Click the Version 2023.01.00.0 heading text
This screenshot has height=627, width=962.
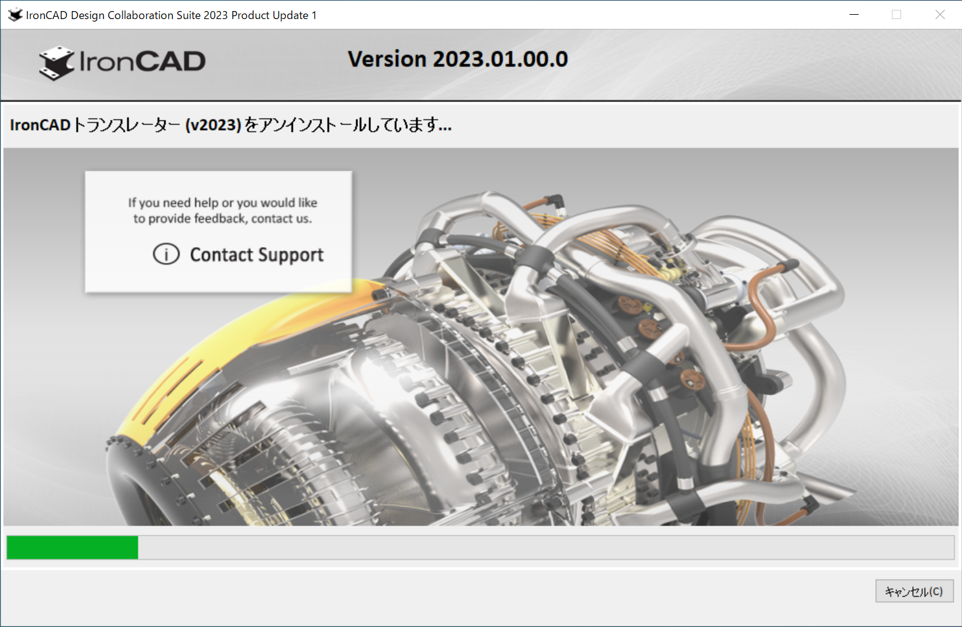pyautogui.click(x=458, y=58)
